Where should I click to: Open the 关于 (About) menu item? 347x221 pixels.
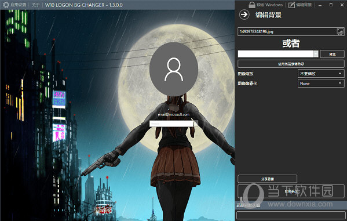[35, 5]
